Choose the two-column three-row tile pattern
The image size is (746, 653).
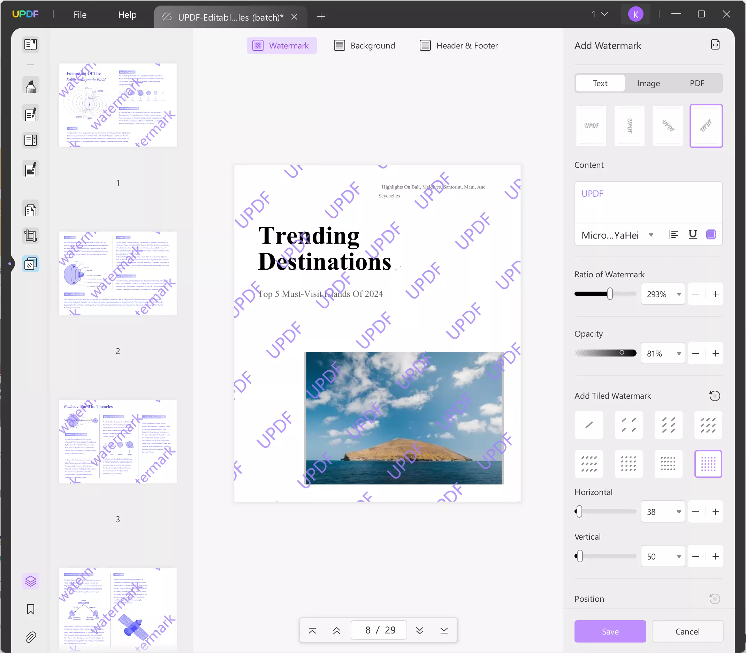[x=669, y=425]
